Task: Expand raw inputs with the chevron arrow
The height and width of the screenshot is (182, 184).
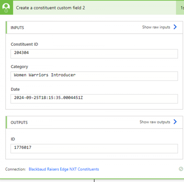Action: point(175,27)
